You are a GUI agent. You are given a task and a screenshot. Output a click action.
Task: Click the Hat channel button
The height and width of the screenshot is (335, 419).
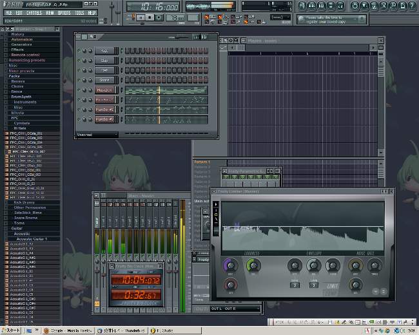(x=104, y=70)
